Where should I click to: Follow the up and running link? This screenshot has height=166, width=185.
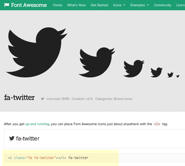coord(37,124)
